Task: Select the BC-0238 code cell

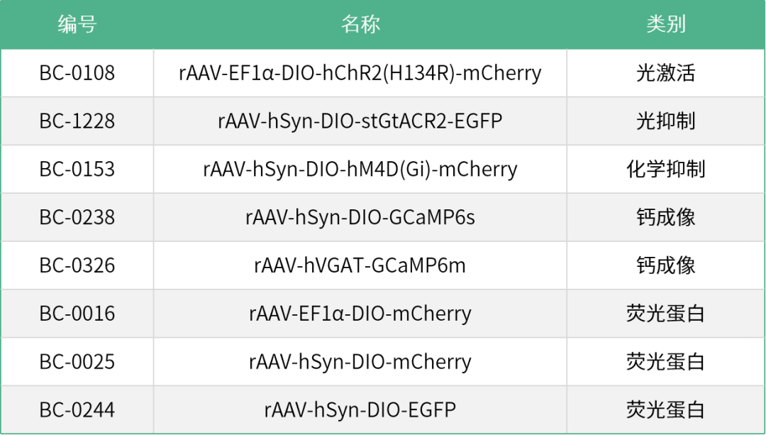Action: (77, 217)
